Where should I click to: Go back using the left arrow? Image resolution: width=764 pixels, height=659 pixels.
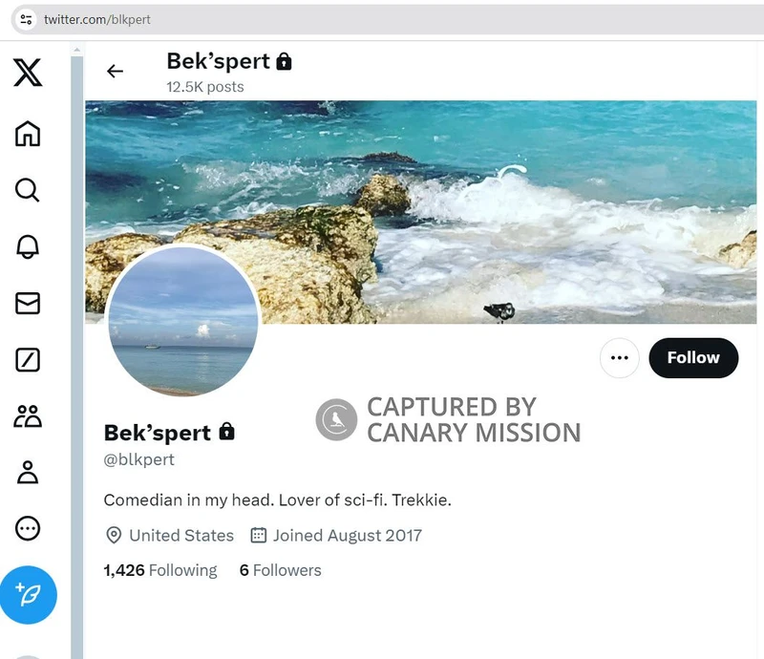(116, 71)
